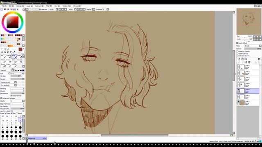Toggle the Selection checkbox in toolbar

point(40,9)
